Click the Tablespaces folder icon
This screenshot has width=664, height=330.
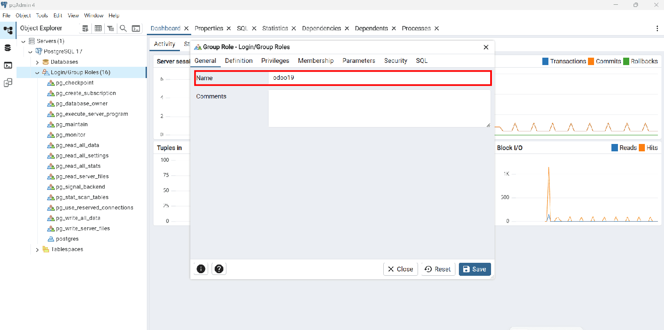point(46,249)
